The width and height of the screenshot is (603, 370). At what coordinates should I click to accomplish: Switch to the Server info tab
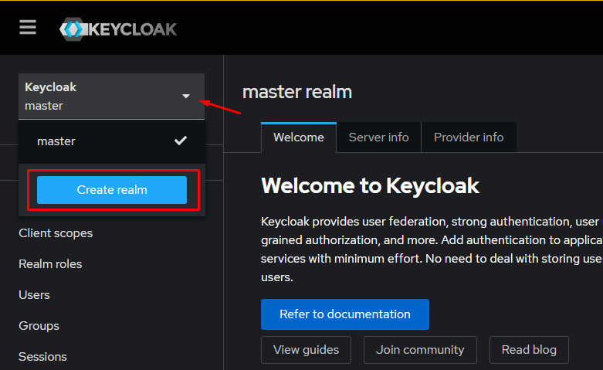pos(378,137)
